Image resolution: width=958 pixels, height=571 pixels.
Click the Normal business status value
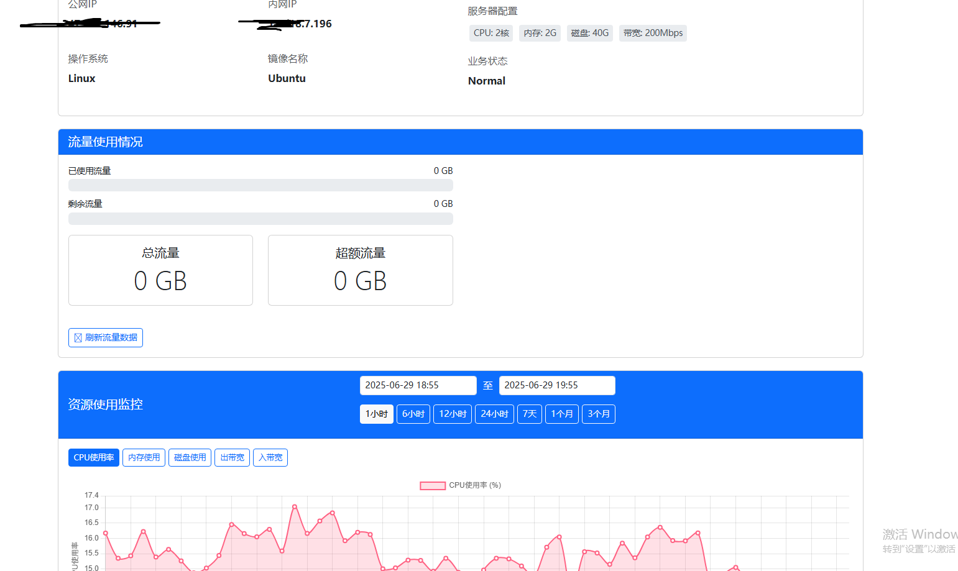(x=487, y=81)
